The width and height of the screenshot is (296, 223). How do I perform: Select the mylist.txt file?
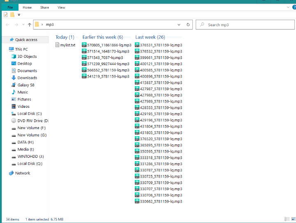65,45
